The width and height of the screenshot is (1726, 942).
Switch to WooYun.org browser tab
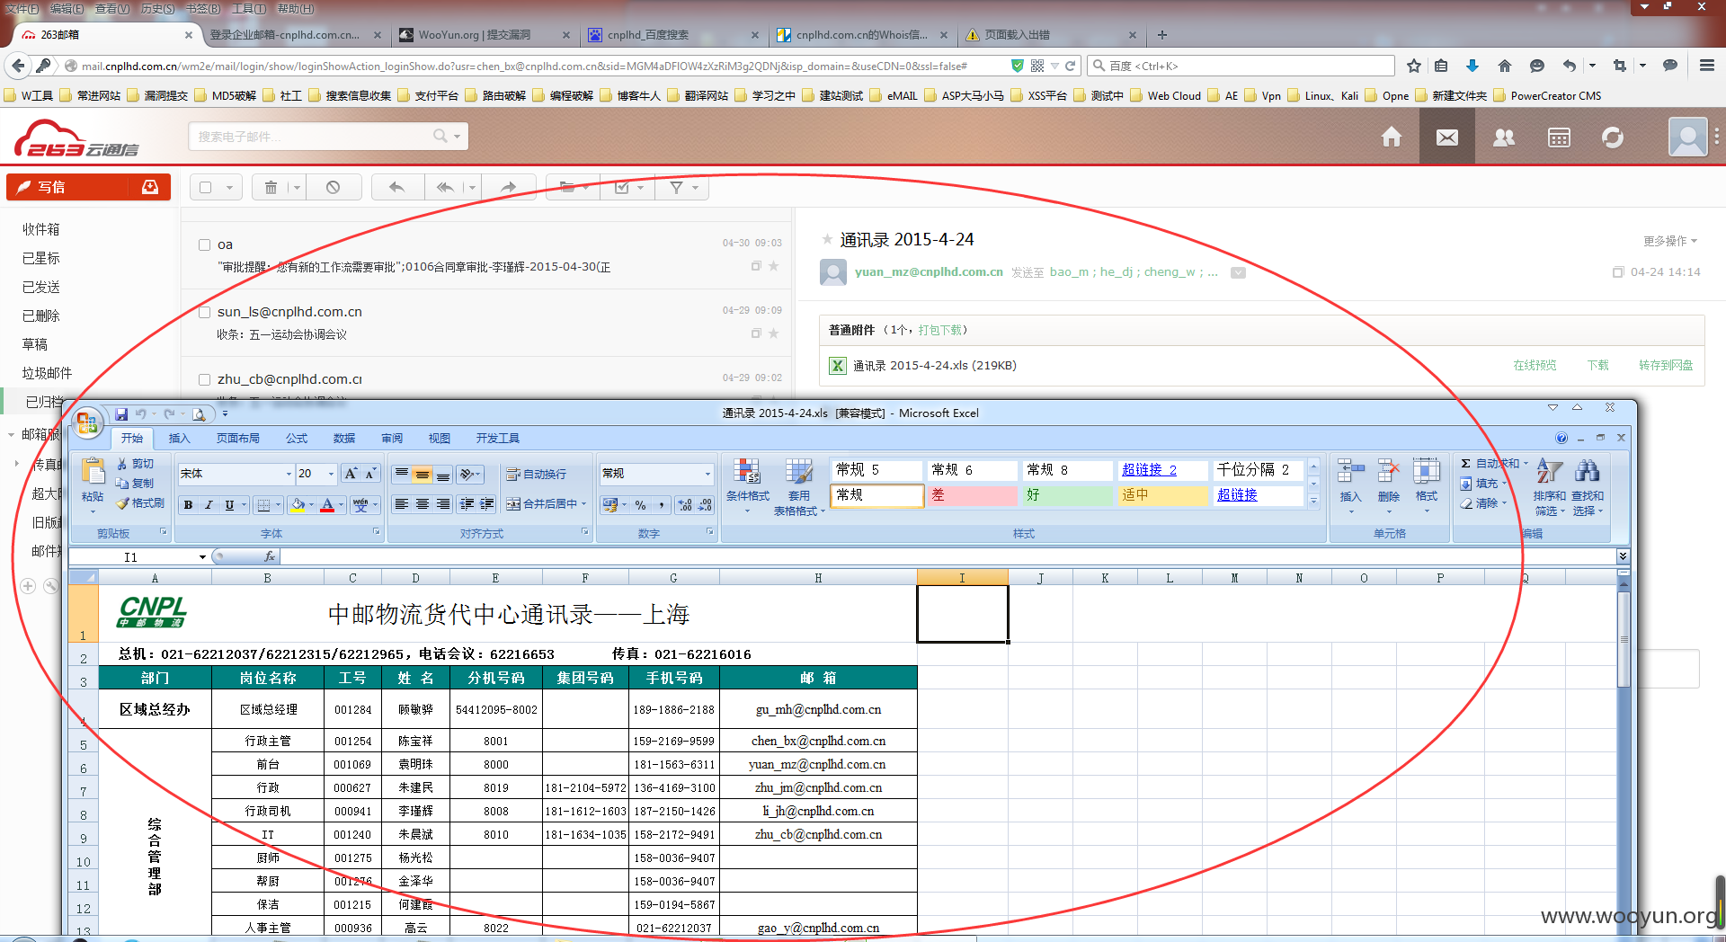pos(484,35)
